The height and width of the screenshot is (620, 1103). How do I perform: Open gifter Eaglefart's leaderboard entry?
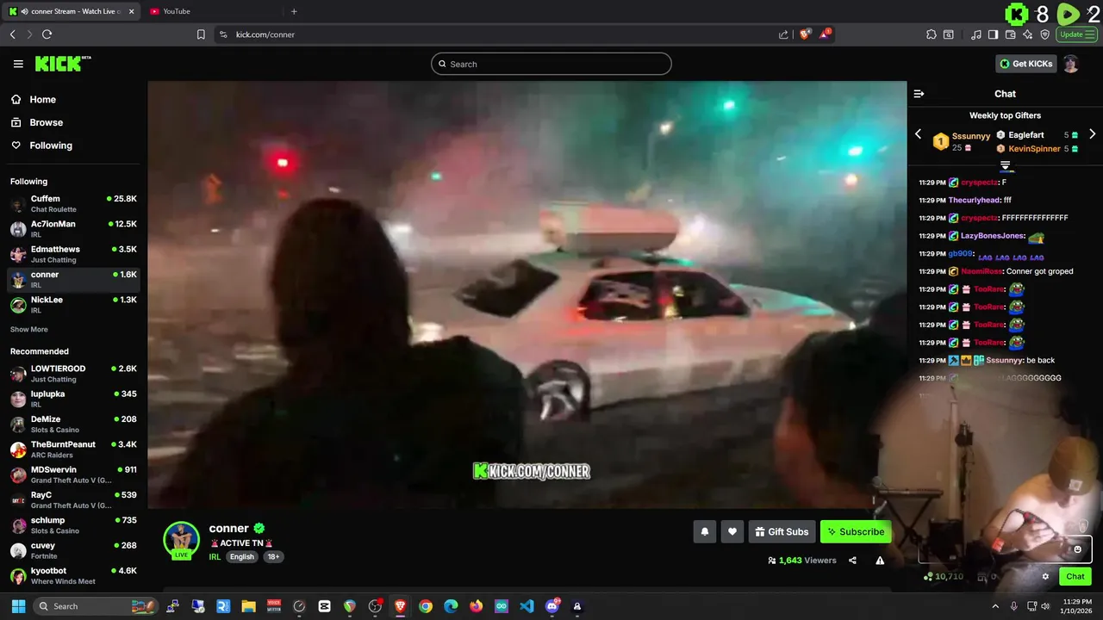1038,135
